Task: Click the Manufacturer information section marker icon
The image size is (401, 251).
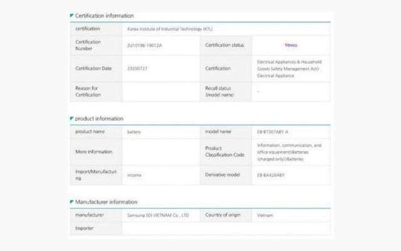Action: point(71,202)
